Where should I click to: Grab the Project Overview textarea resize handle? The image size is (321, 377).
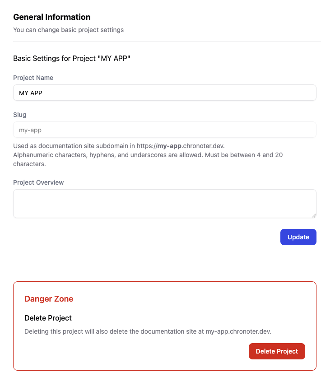coord(314,215)
